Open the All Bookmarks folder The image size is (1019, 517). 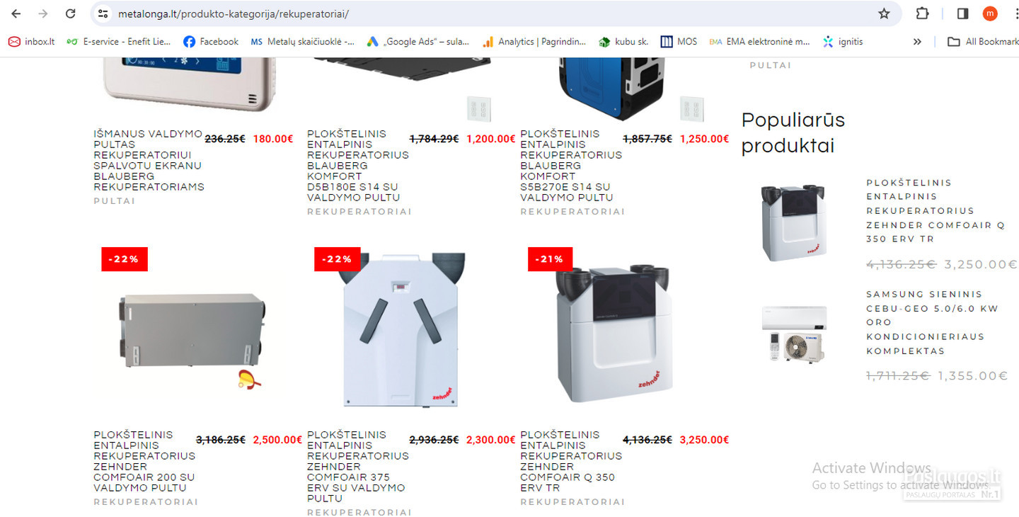pyautogui.click(x=983, y=42)
